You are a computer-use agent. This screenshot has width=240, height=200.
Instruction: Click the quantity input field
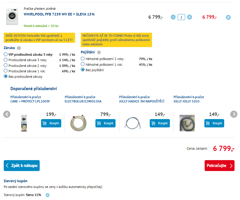point(181,17)
